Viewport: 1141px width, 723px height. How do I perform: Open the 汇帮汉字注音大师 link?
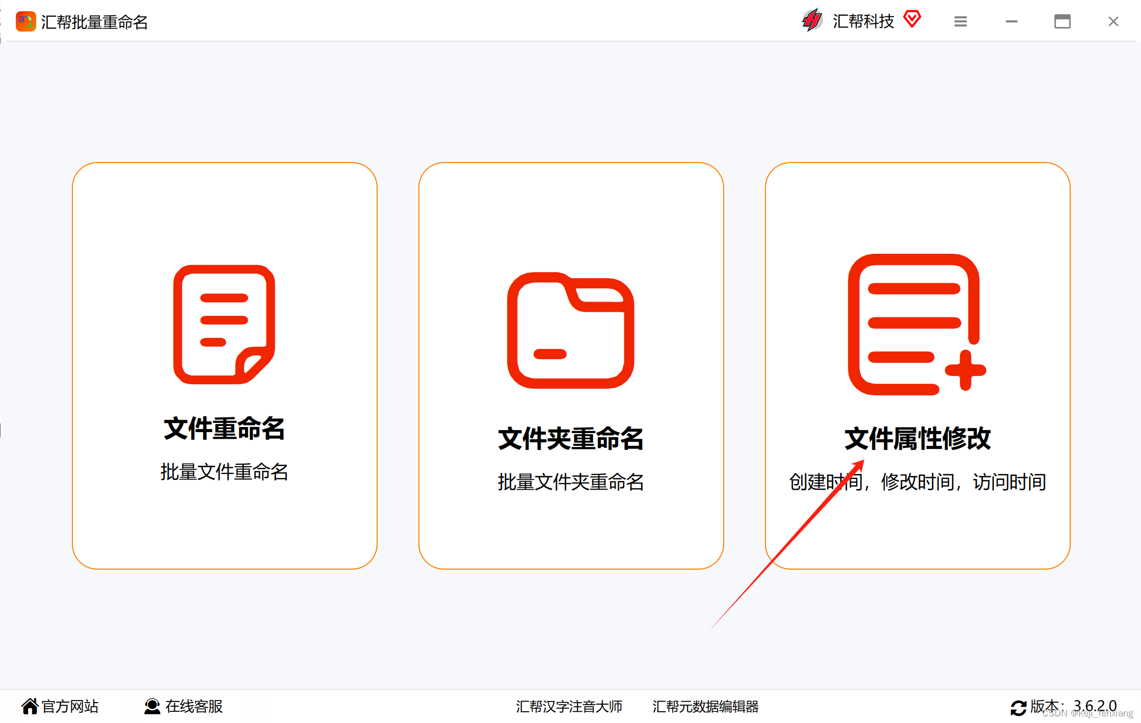(x=569, y=706)
